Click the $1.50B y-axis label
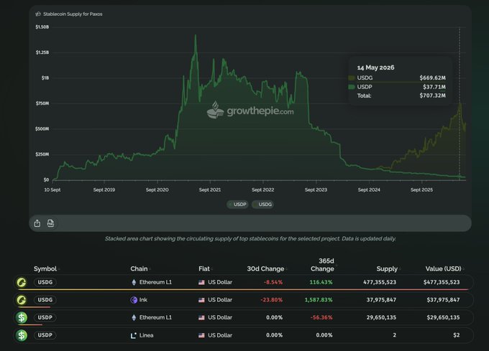The width and height of the screenshot is (489, 351). [x=42, y=27]
